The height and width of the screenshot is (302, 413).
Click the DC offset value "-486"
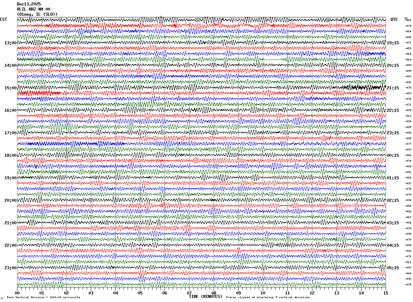pyautogui.click(x=408, y=37)
